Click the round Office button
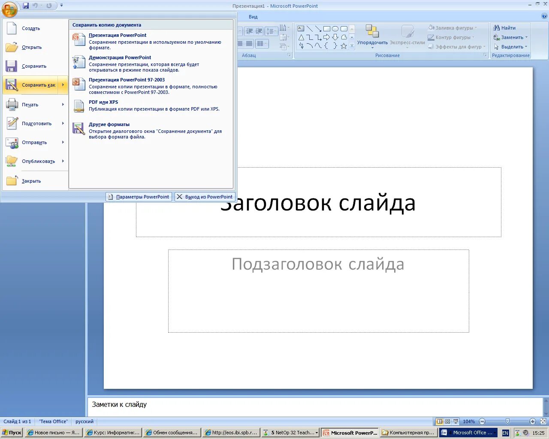The image size is (549, 439). coord(9,9)
